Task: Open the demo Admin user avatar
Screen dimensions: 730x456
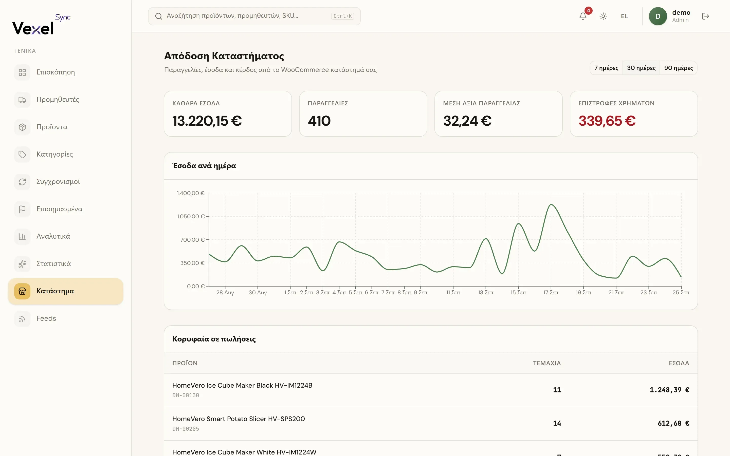Action: coord(658,16)
